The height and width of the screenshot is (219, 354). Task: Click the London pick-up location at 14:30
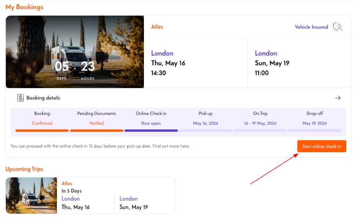pyautogui.click(x=162, y=53)
